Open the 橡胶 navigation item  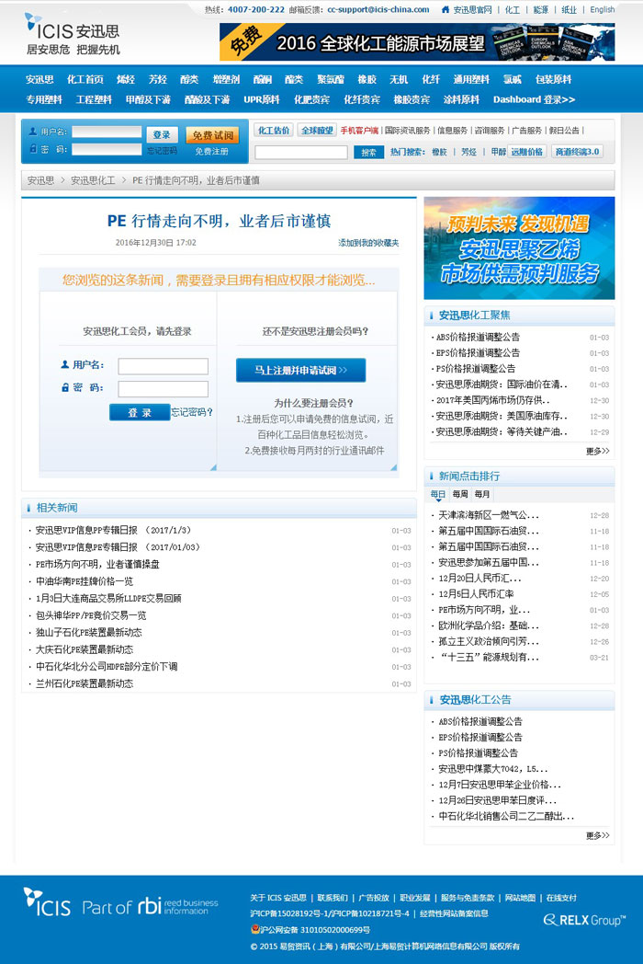367,79
